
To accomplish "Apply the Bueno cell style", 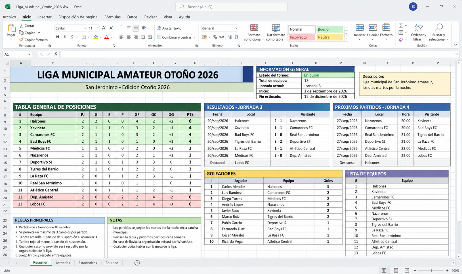I will click(x=330, y=29).
